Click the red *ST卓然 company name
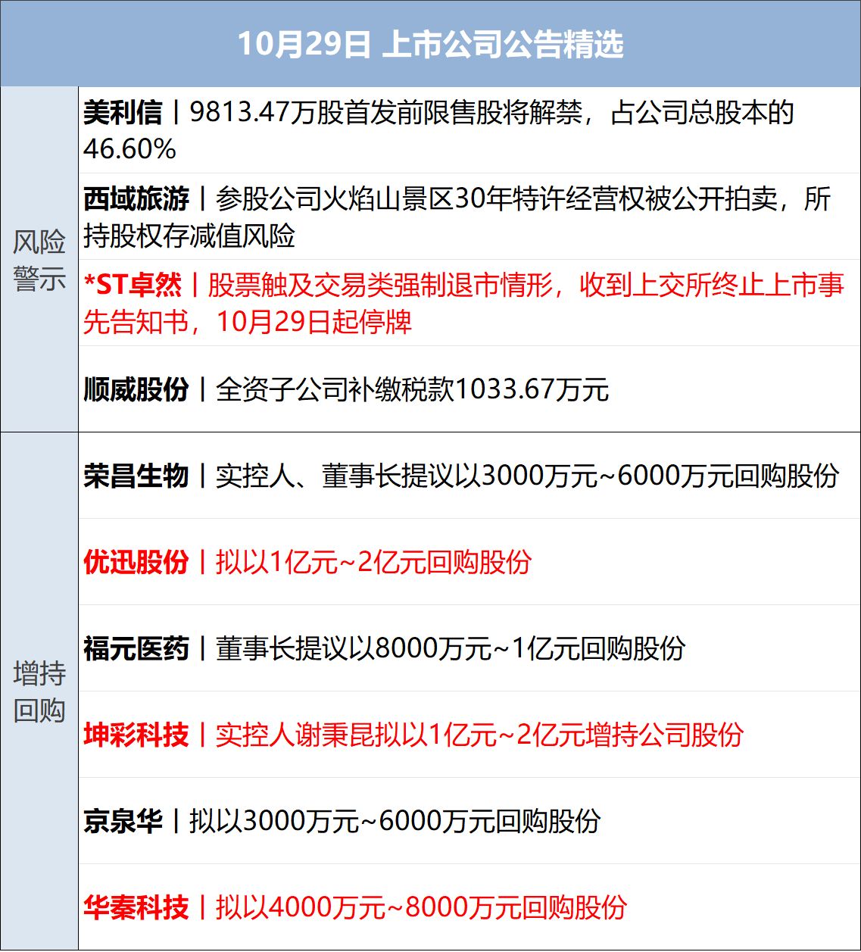 tap(133, 286)
